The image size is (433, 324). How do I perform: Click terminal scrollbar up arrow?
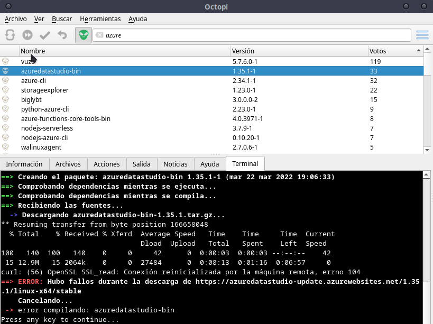pos(426,175)
